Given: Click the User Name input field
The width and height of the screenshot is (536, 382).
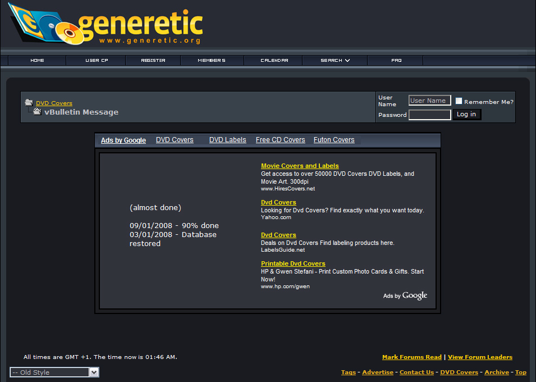Looking at the screenshot, I should point(429,101).
